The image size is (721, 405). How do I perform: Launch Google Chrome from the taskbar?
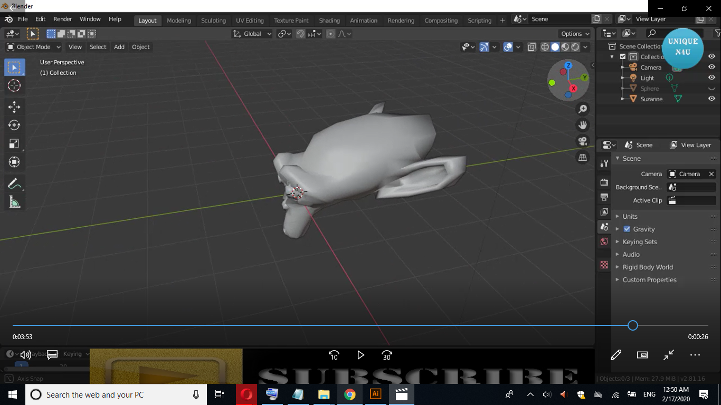point(349,394)
